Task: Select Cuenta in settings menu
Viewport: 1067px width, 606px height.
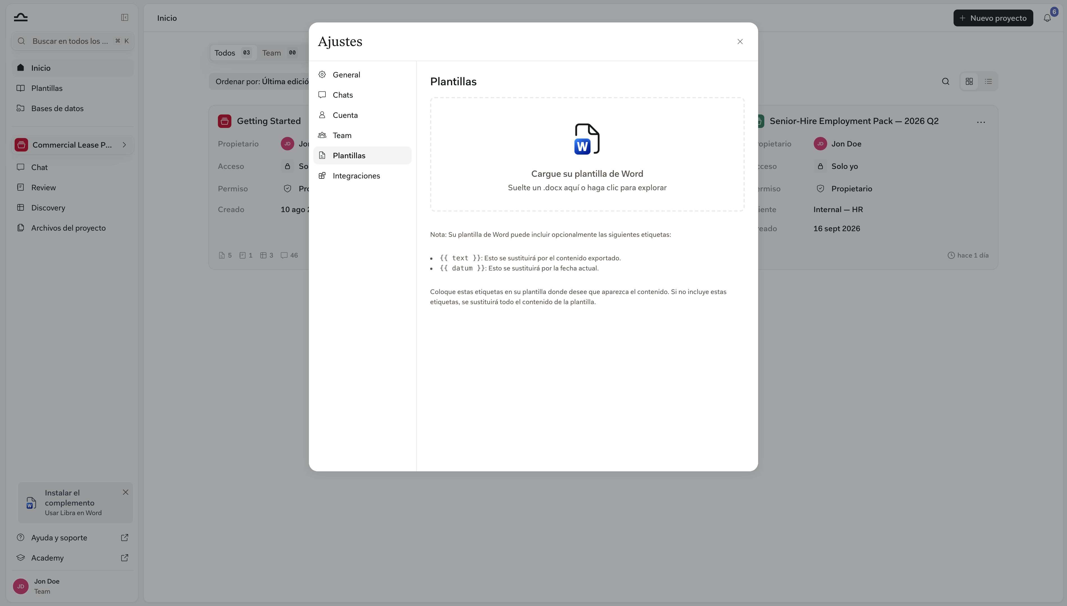Action: [362, 115]
